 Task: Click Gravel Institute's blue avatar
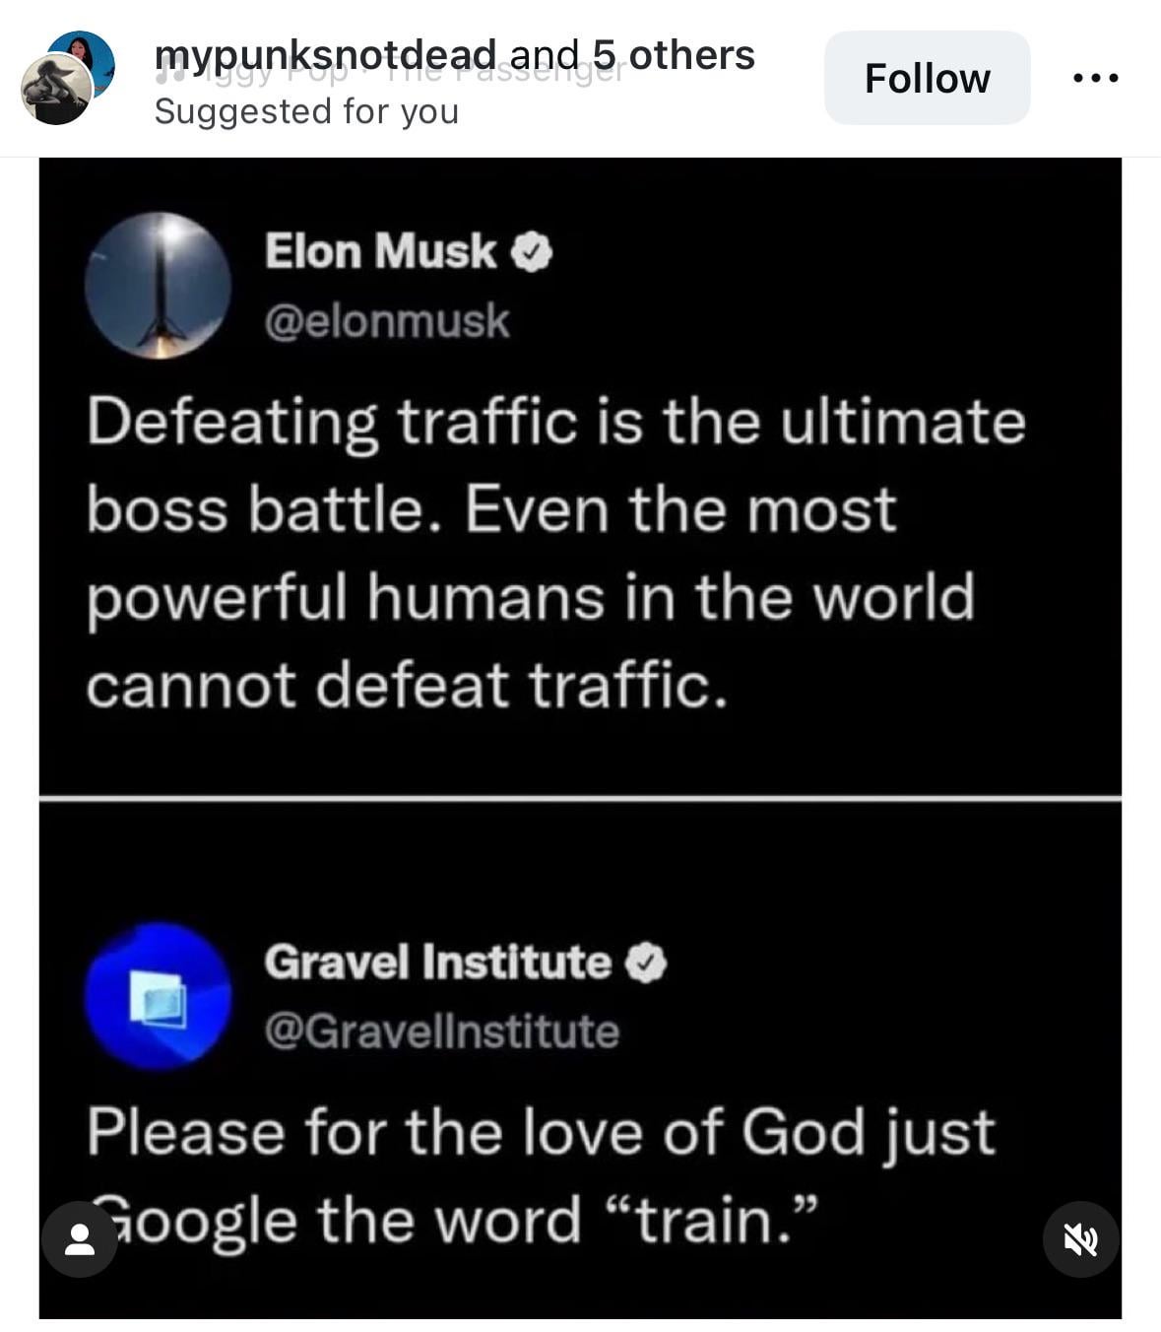click(x=158, y=995)
